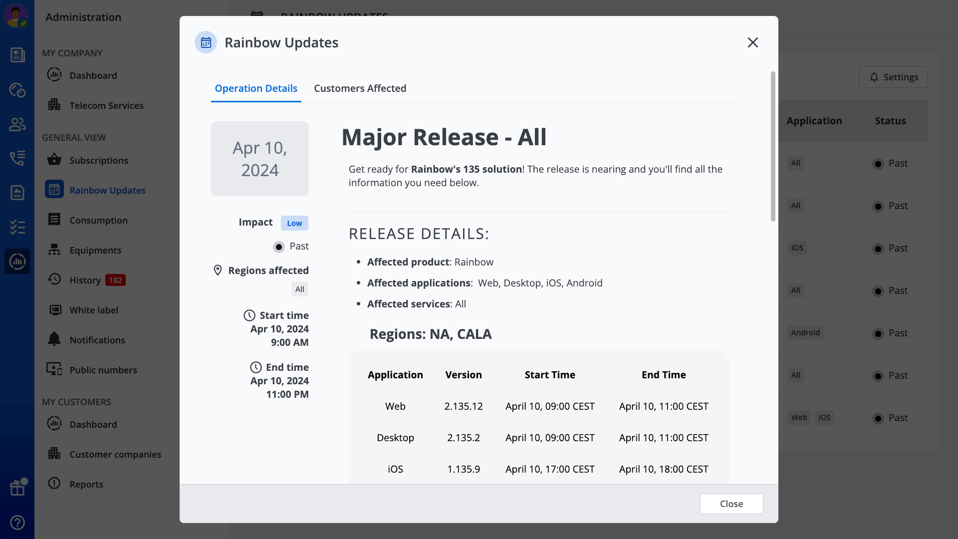The image size is (958, 539).
Task: Click the Regions: NA, CALA heading
Action: click(x=431, y=334)
